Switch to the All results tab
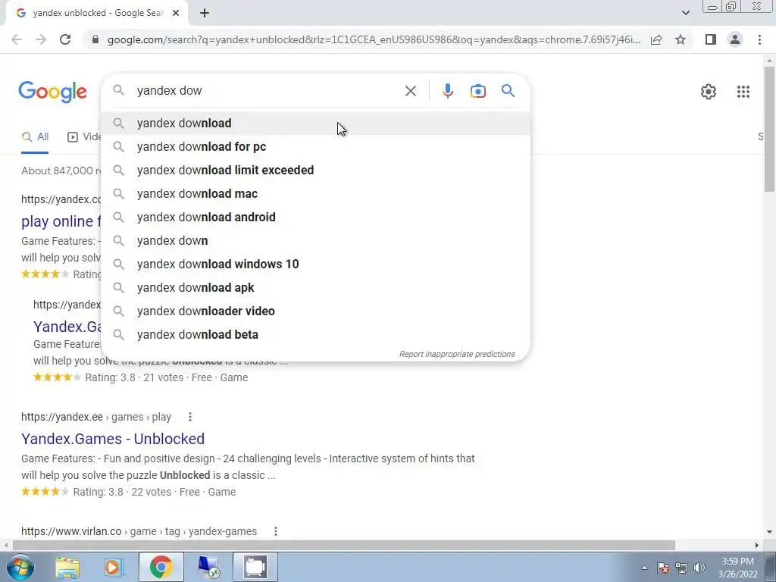Viewport: 776px width, 582px height. (35, 137)
